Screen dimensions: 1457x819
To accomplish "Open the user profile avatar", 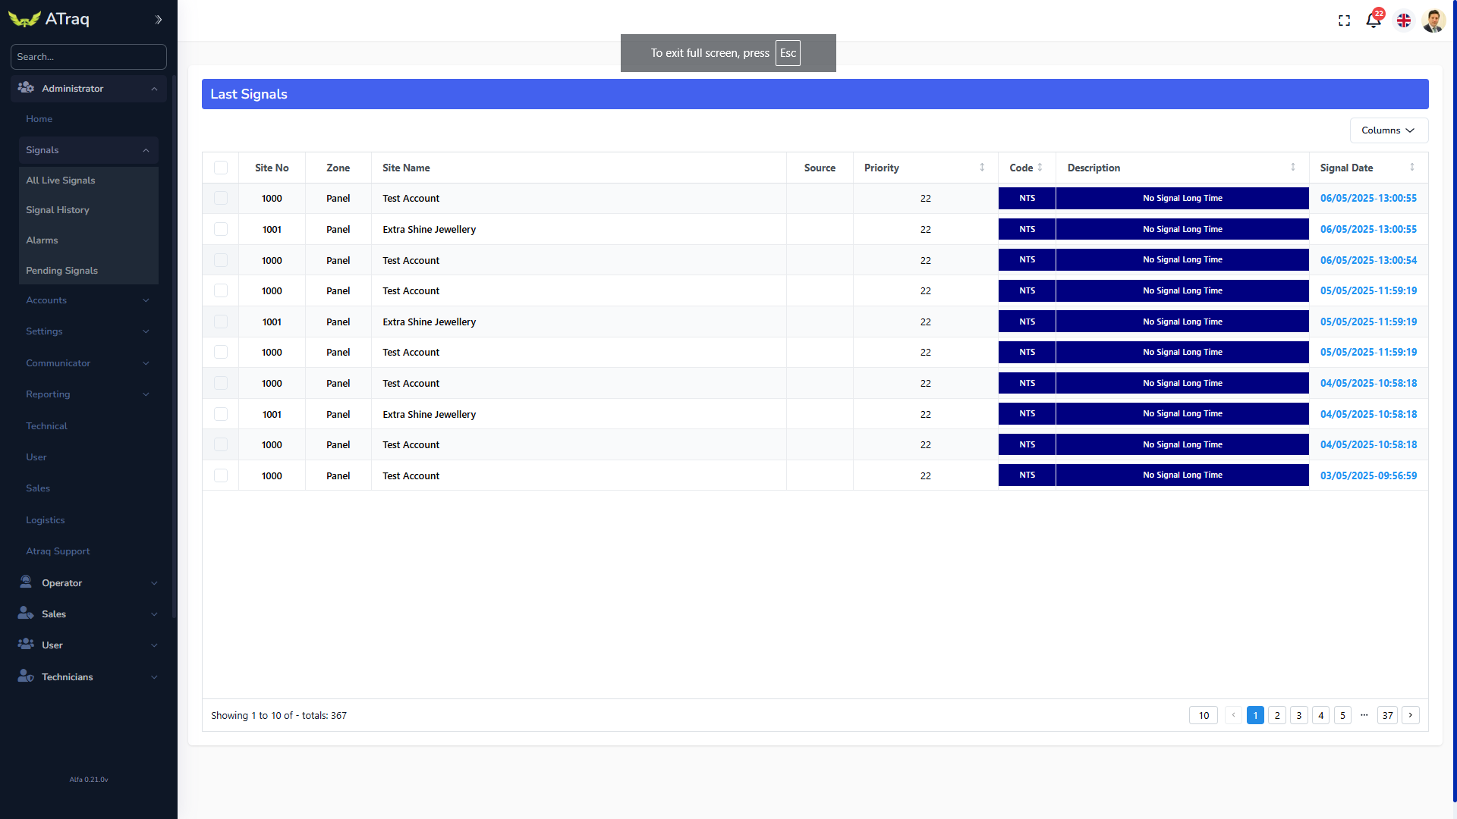I will 1433,20.
